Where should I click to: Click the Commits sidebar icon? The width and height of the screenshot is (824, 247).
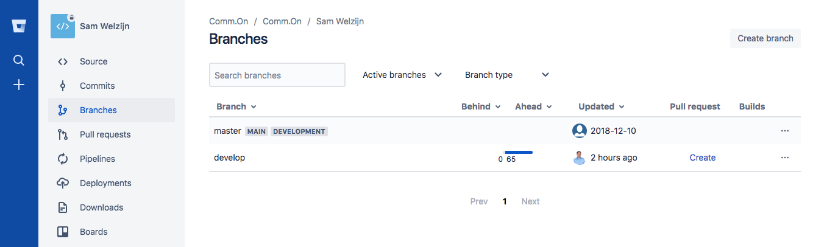click(x=62, y=86)
